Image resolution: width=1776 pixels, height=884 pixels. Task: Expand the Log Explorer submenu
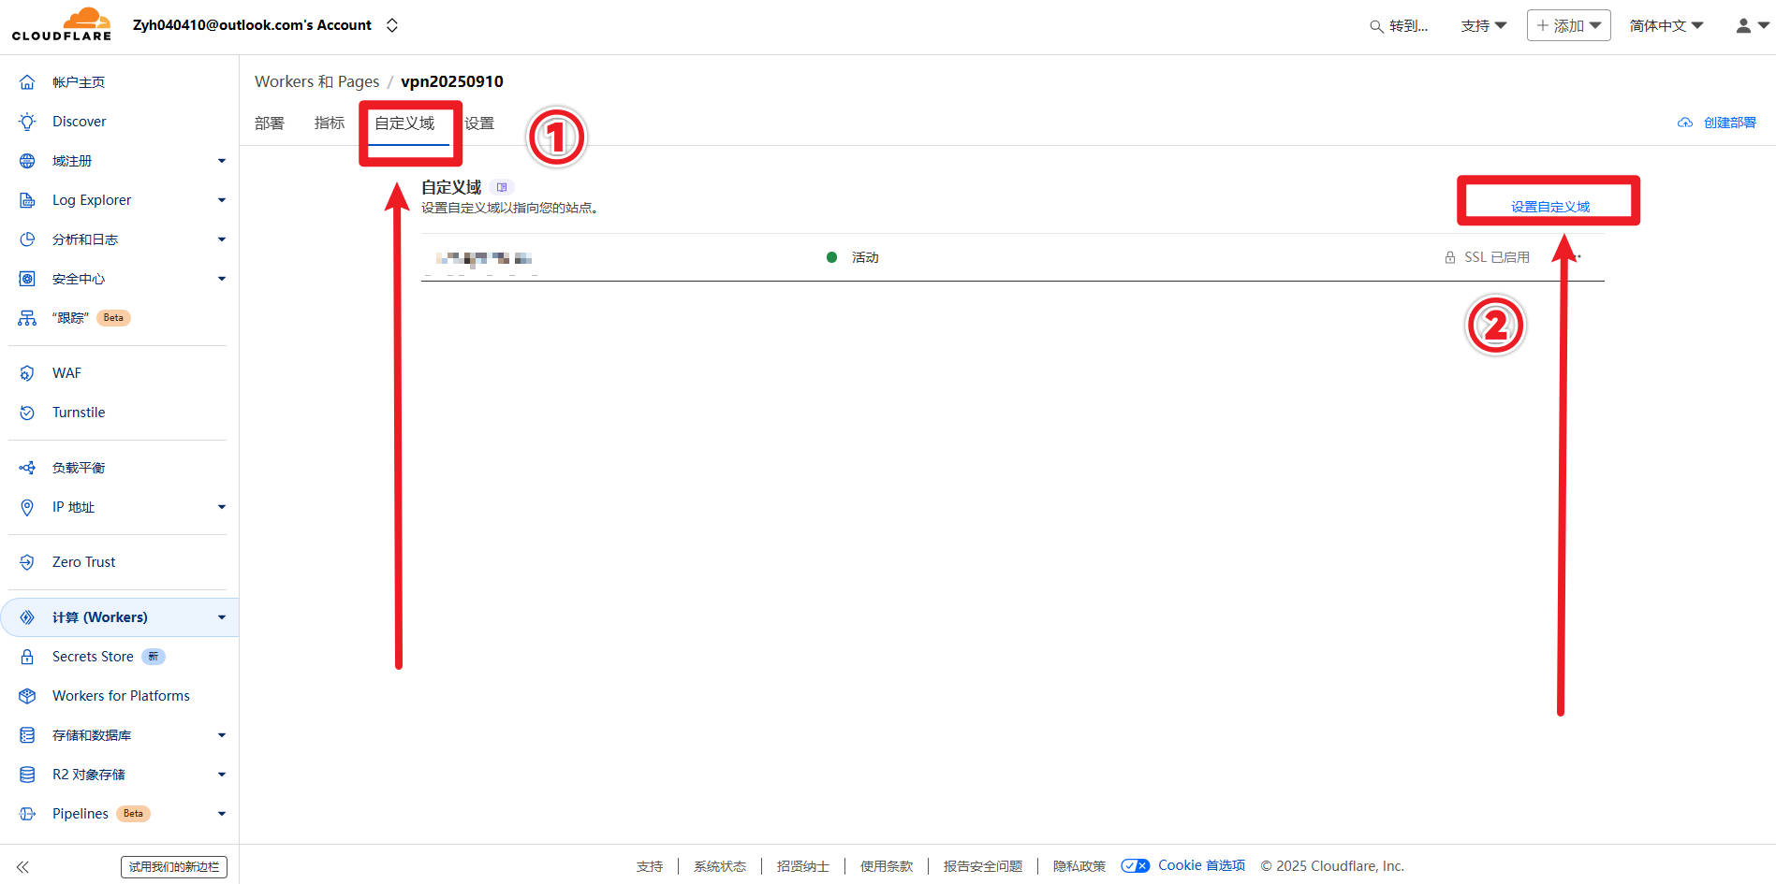coord(222,200)
